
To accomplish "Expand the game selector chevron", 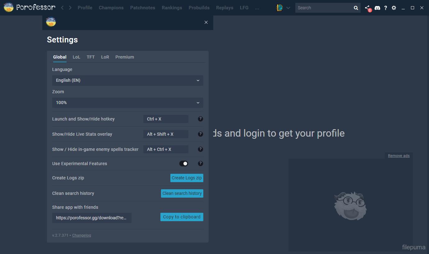I will pyautogui.click(x=288, y=8).
